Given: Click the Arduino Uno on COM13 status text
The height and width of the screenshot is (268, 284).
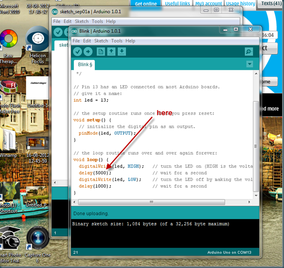Looking at the screenshot, I should pos(230,252).
